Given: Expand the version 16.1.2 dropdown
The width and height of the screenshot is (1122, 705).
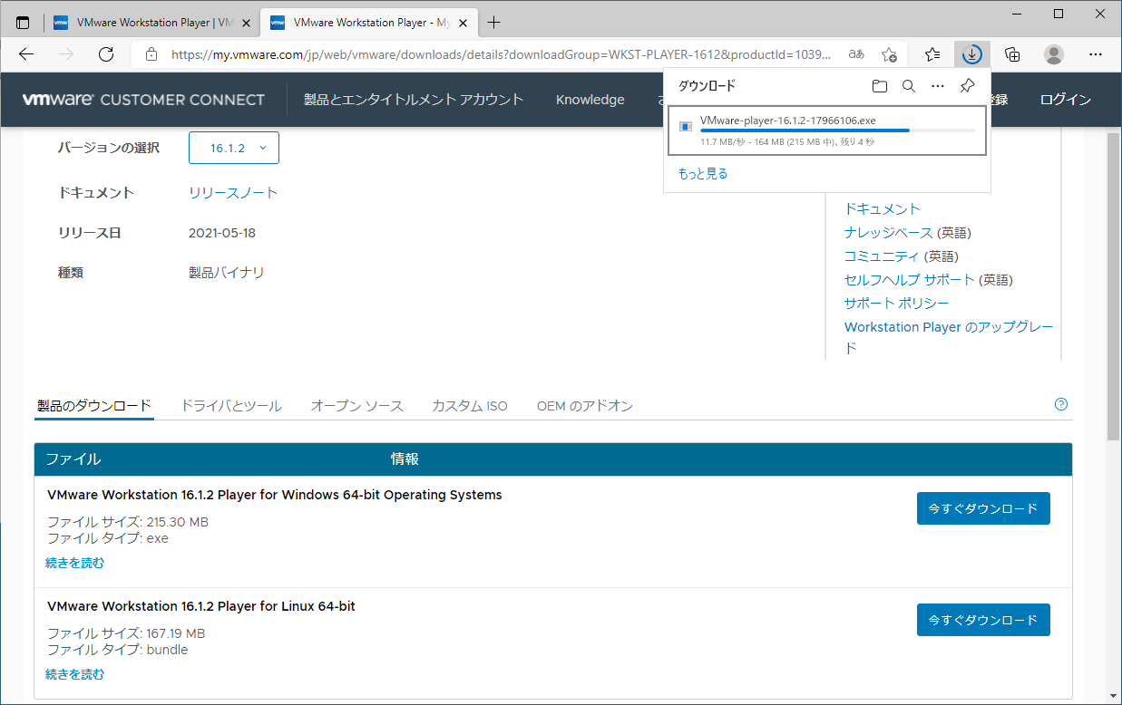Looking at the screenshot, I should click(x=234, y=148).
